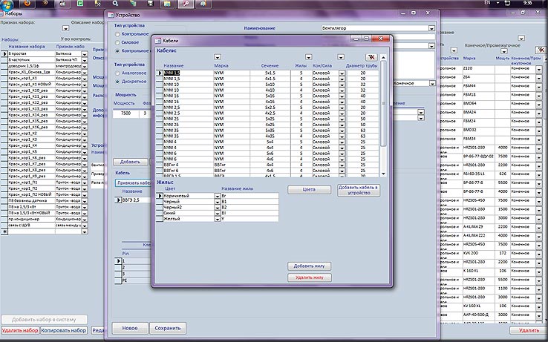This screenshot has height=342, width=548.
Task: Select new-record asterisk row in Наборы
Action: coord(4,231)
